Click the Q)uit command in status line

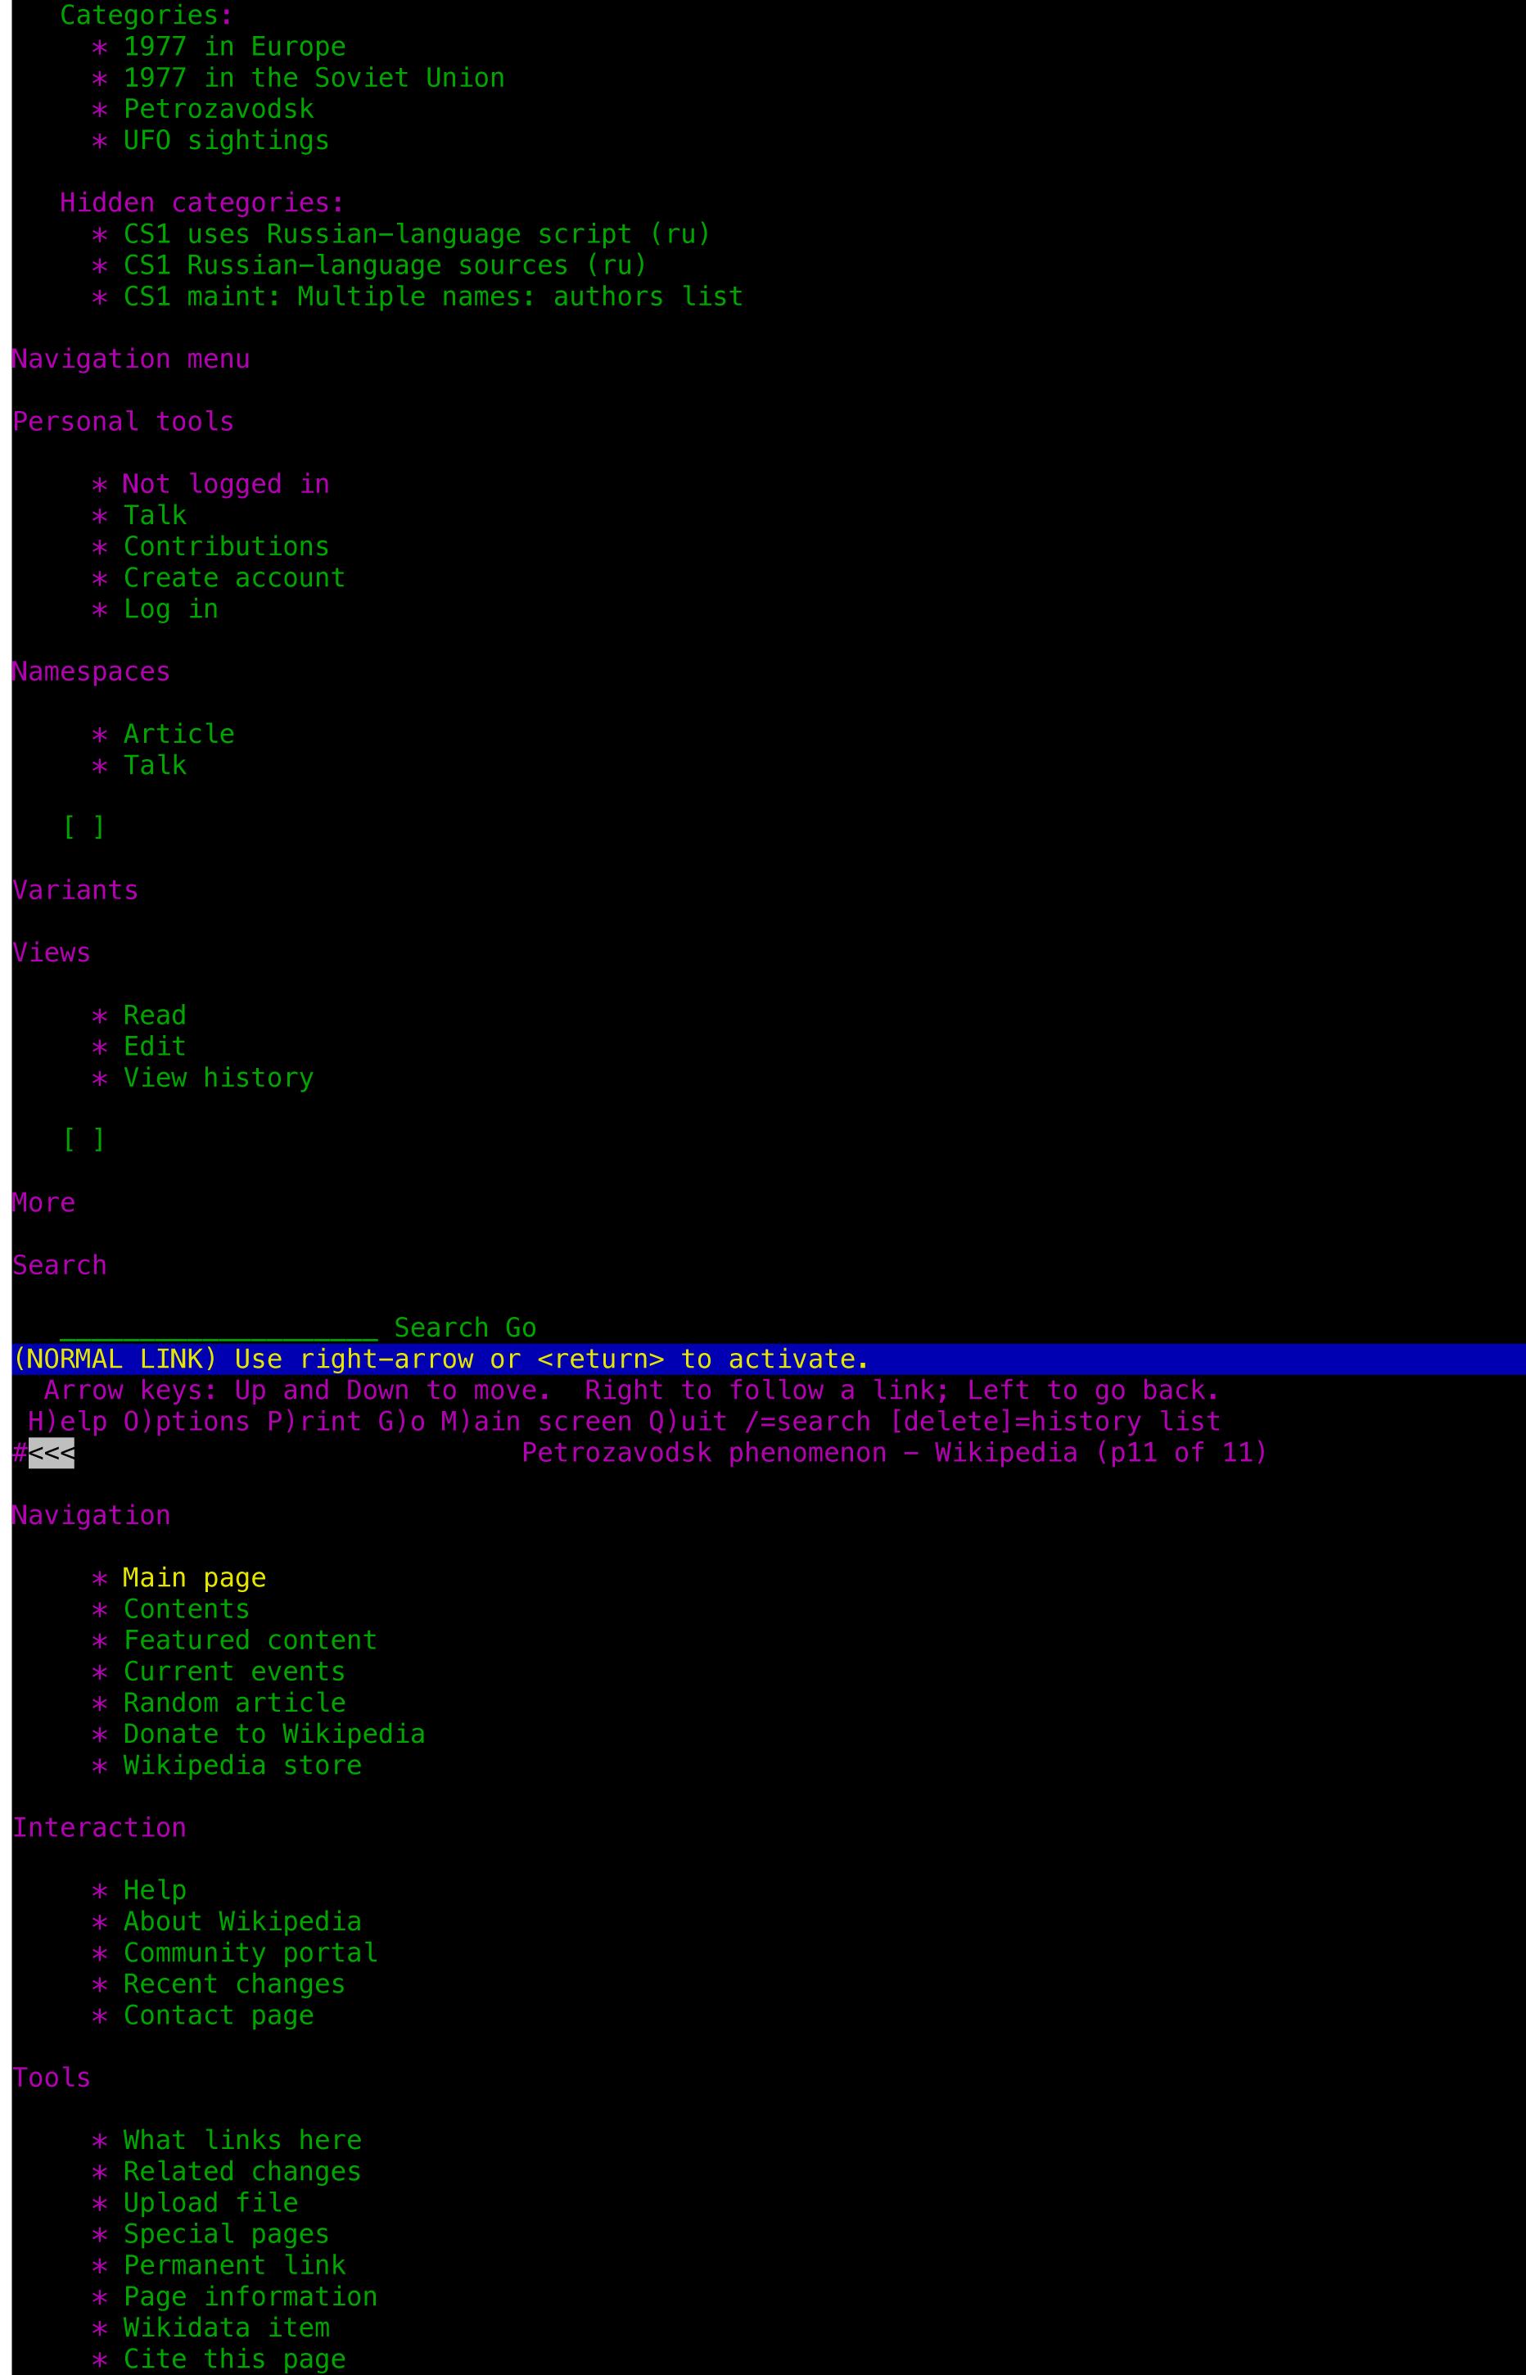coord(689,1423)
